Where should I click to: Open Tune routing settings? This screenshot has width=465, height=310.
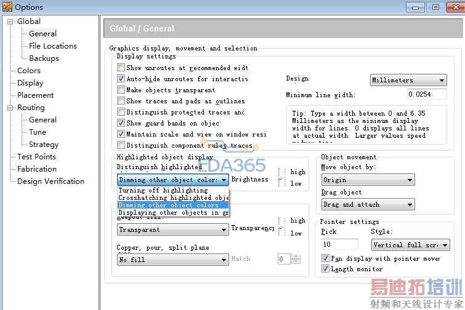tap(38, 132)
